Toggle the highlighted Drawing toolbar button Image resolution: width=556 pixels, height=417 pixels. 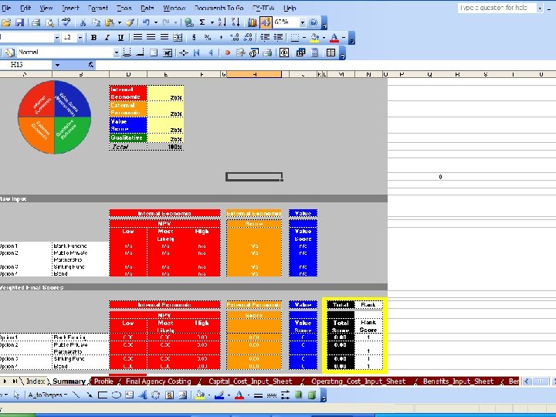[x=265, y=22]
